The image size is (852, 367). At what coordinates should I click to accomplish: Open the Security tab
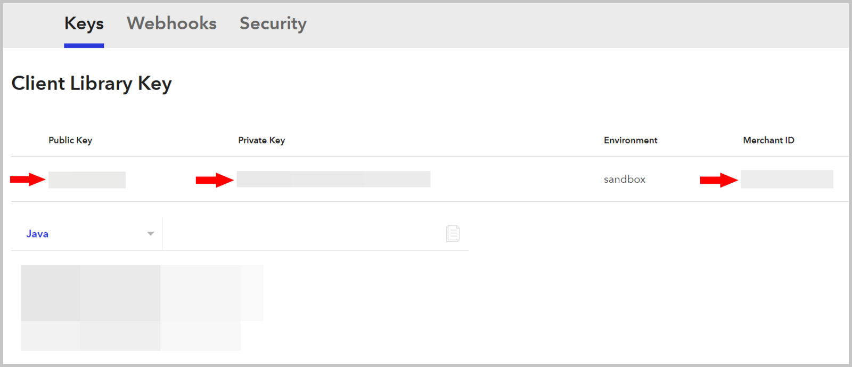click(x=273, y=23)
